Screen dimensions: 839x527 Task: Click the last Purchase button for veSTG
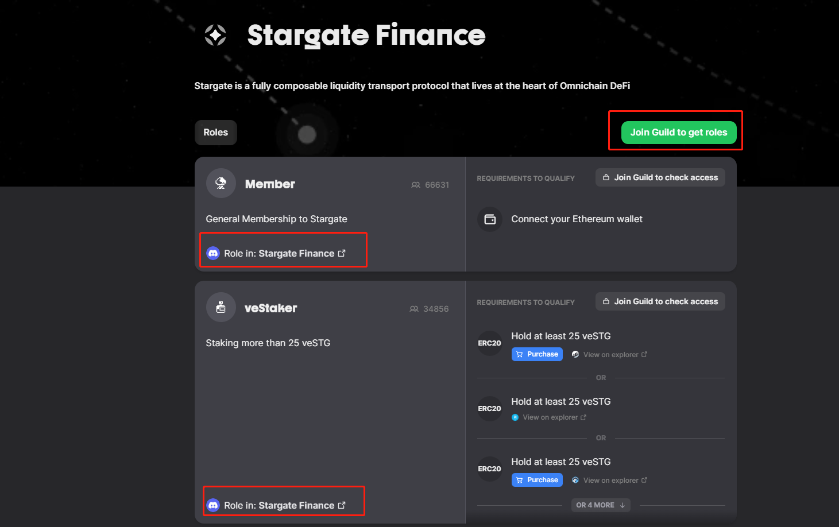pyautogui.click(x=537, y=480)
